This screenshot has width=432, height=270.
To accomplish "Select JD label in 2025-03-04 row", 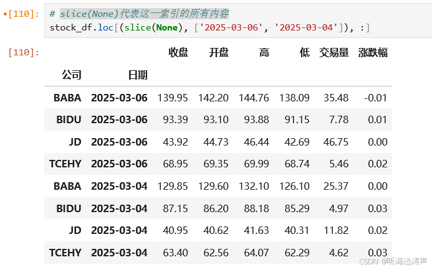I will click(75, 230).
